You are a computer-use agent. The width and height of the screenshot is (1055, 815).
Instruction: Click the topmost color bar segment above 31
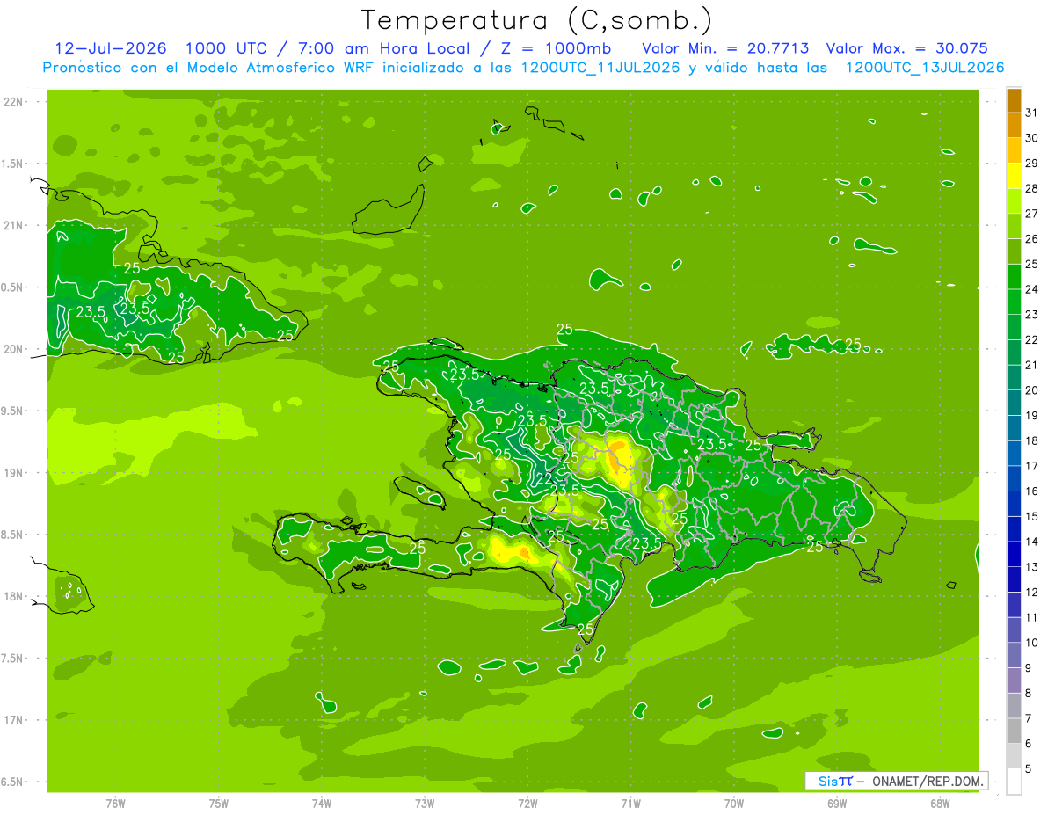click(1014, 100)
